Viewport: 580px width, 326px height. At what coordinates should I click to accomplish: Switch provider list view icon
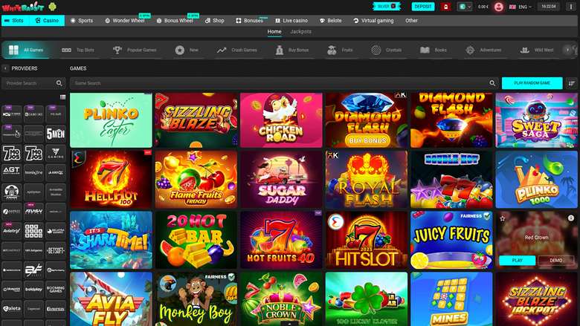click(x=62, y=97)
